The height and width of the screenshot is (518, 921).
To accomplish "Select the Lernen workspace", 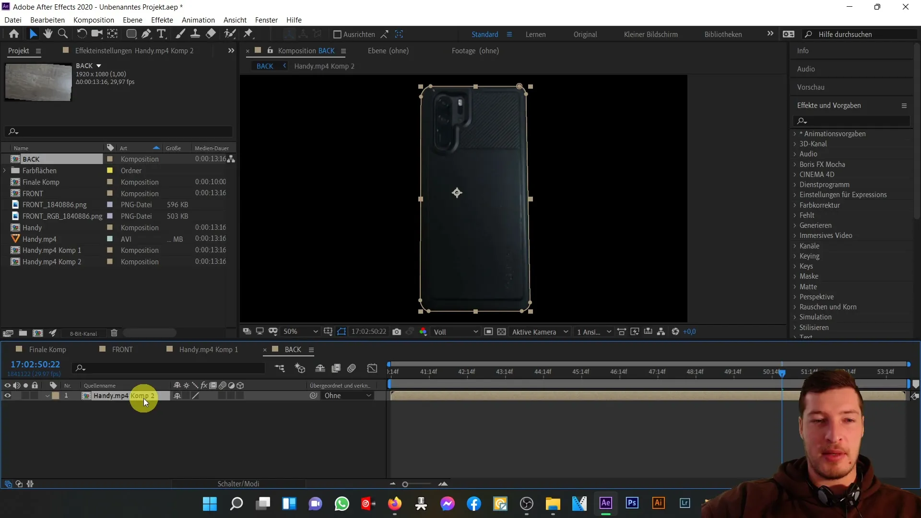I will tap(535, 35).
